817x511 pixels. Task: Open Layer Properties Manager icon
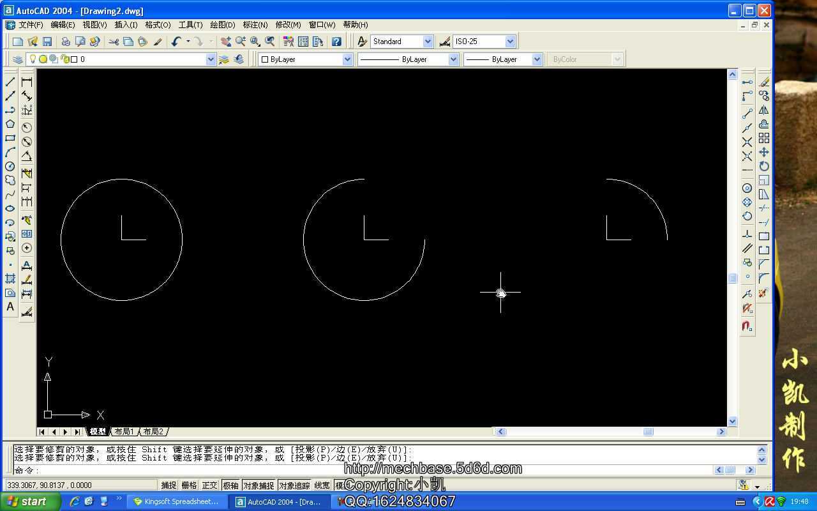(x=17, y=59)
